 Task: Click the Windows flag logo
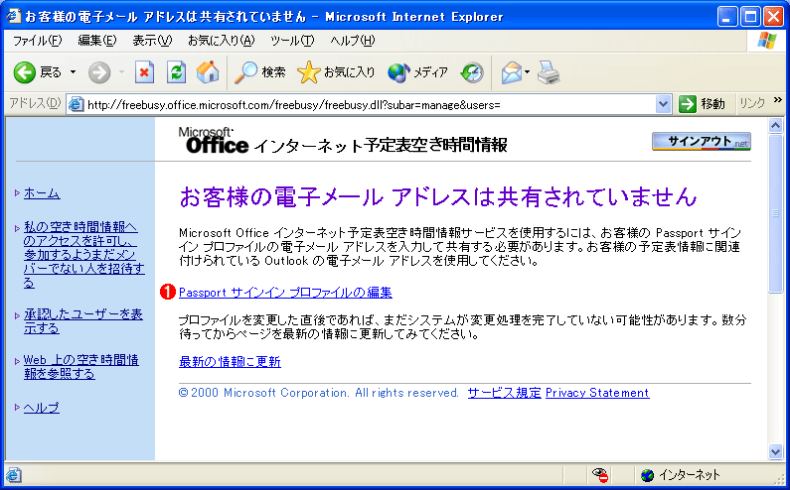pos(767,41)
